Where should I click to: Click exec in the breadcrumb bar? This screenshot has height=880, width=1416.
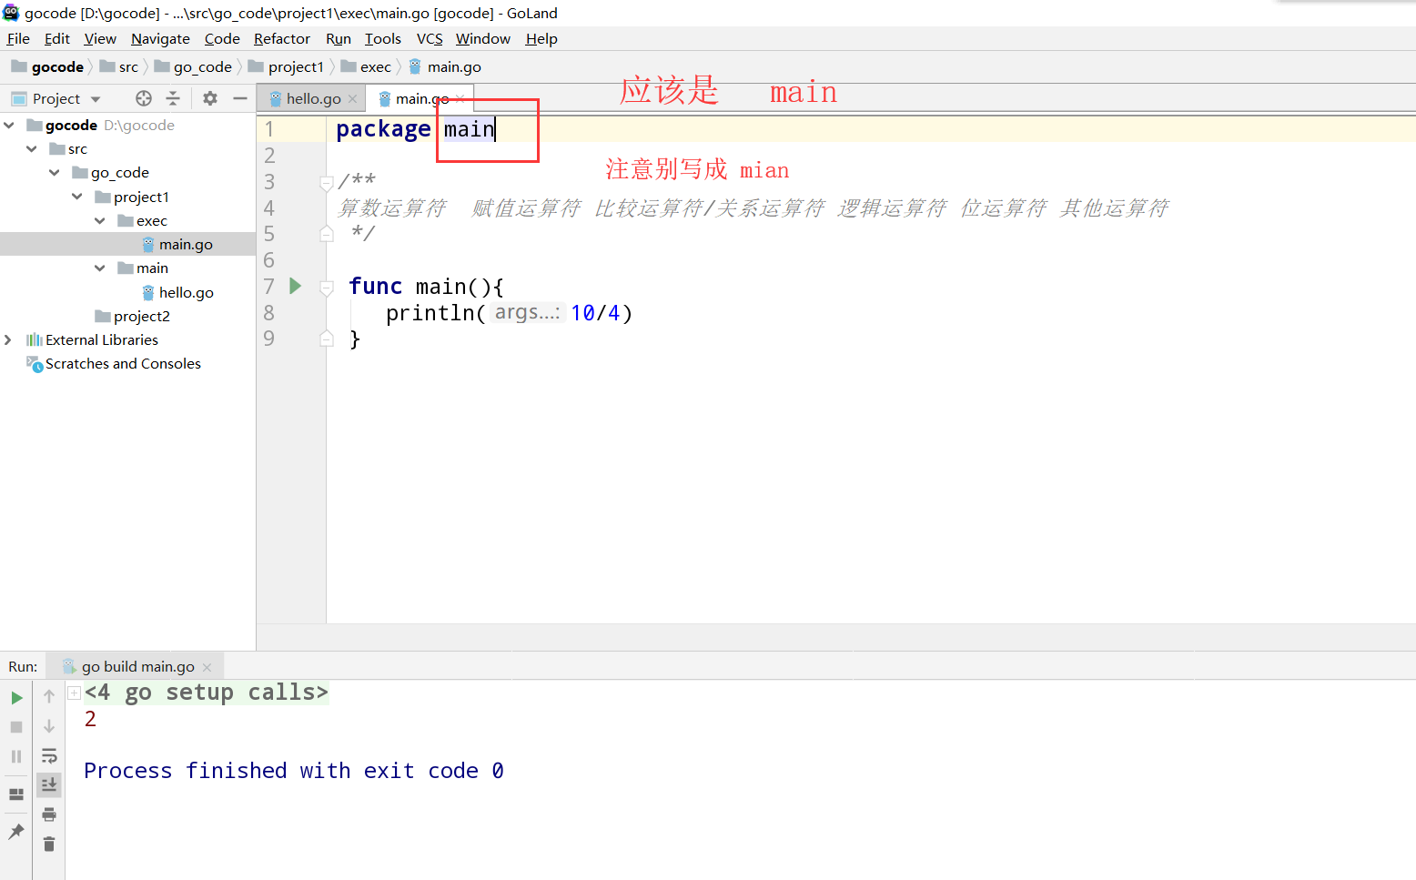(366, 66)
